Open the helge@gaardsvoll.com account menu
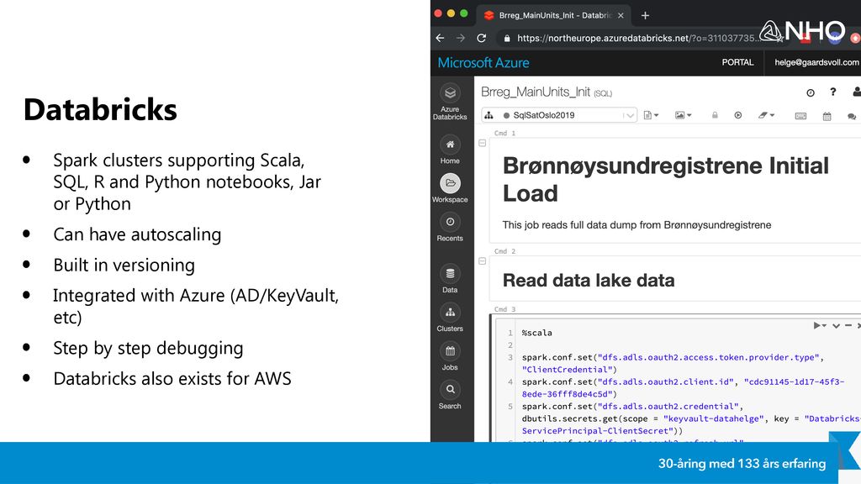The width and height of the screenshot is (861, 484). (x=816, y=62)
